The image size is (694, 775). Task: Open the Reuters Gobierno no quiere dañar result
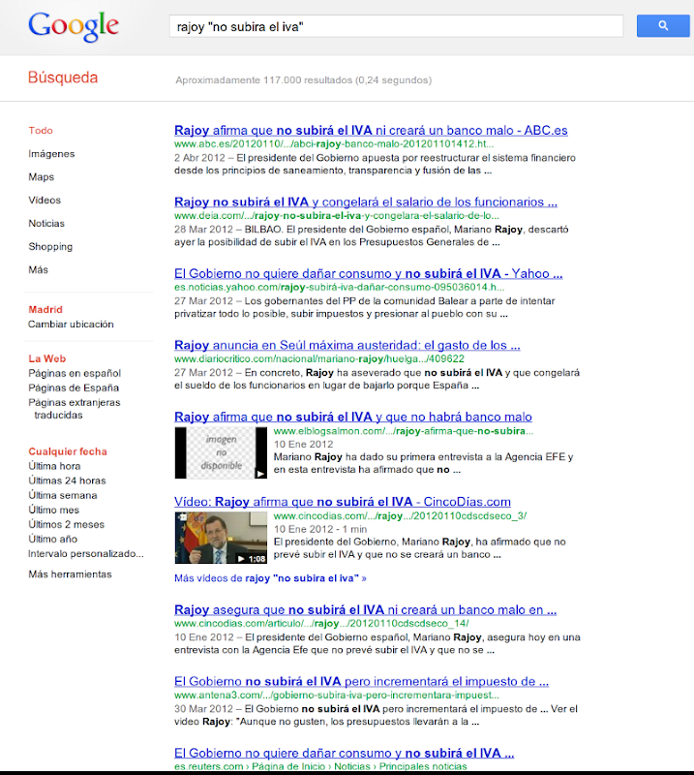(x=345, y=754)
